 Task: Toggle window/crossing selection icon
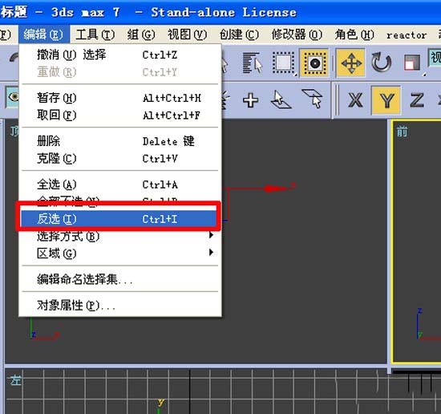point(314,63)
